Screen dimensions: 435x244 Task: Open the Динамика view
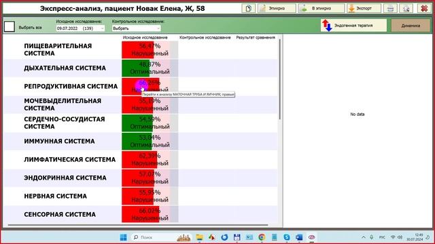(411, 26)
